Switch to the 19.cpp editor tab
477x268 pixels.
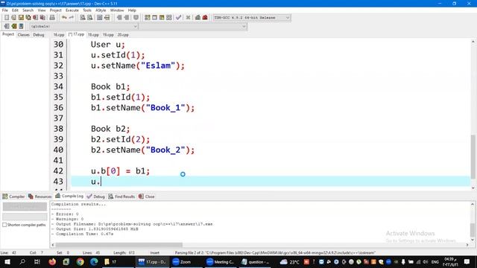108,35
